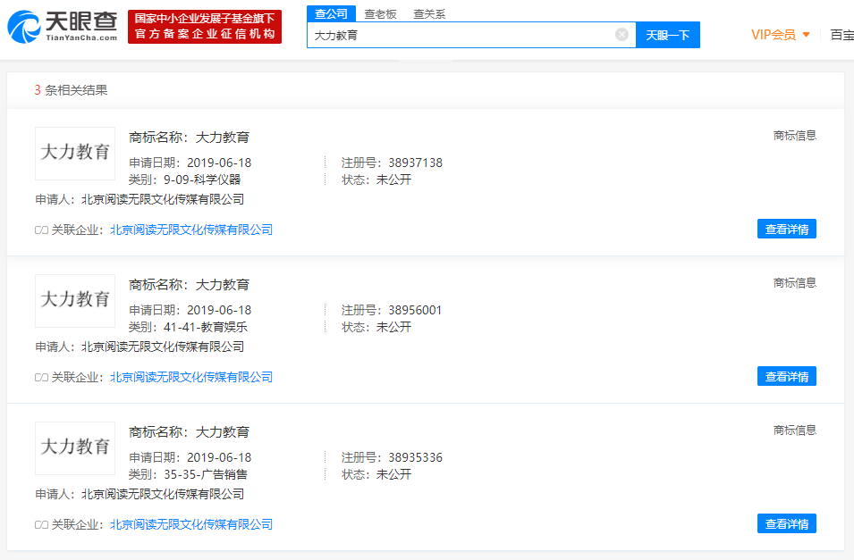View details of trademark 38937138
Screen dimensions: 854x560
tap(786, 230)
